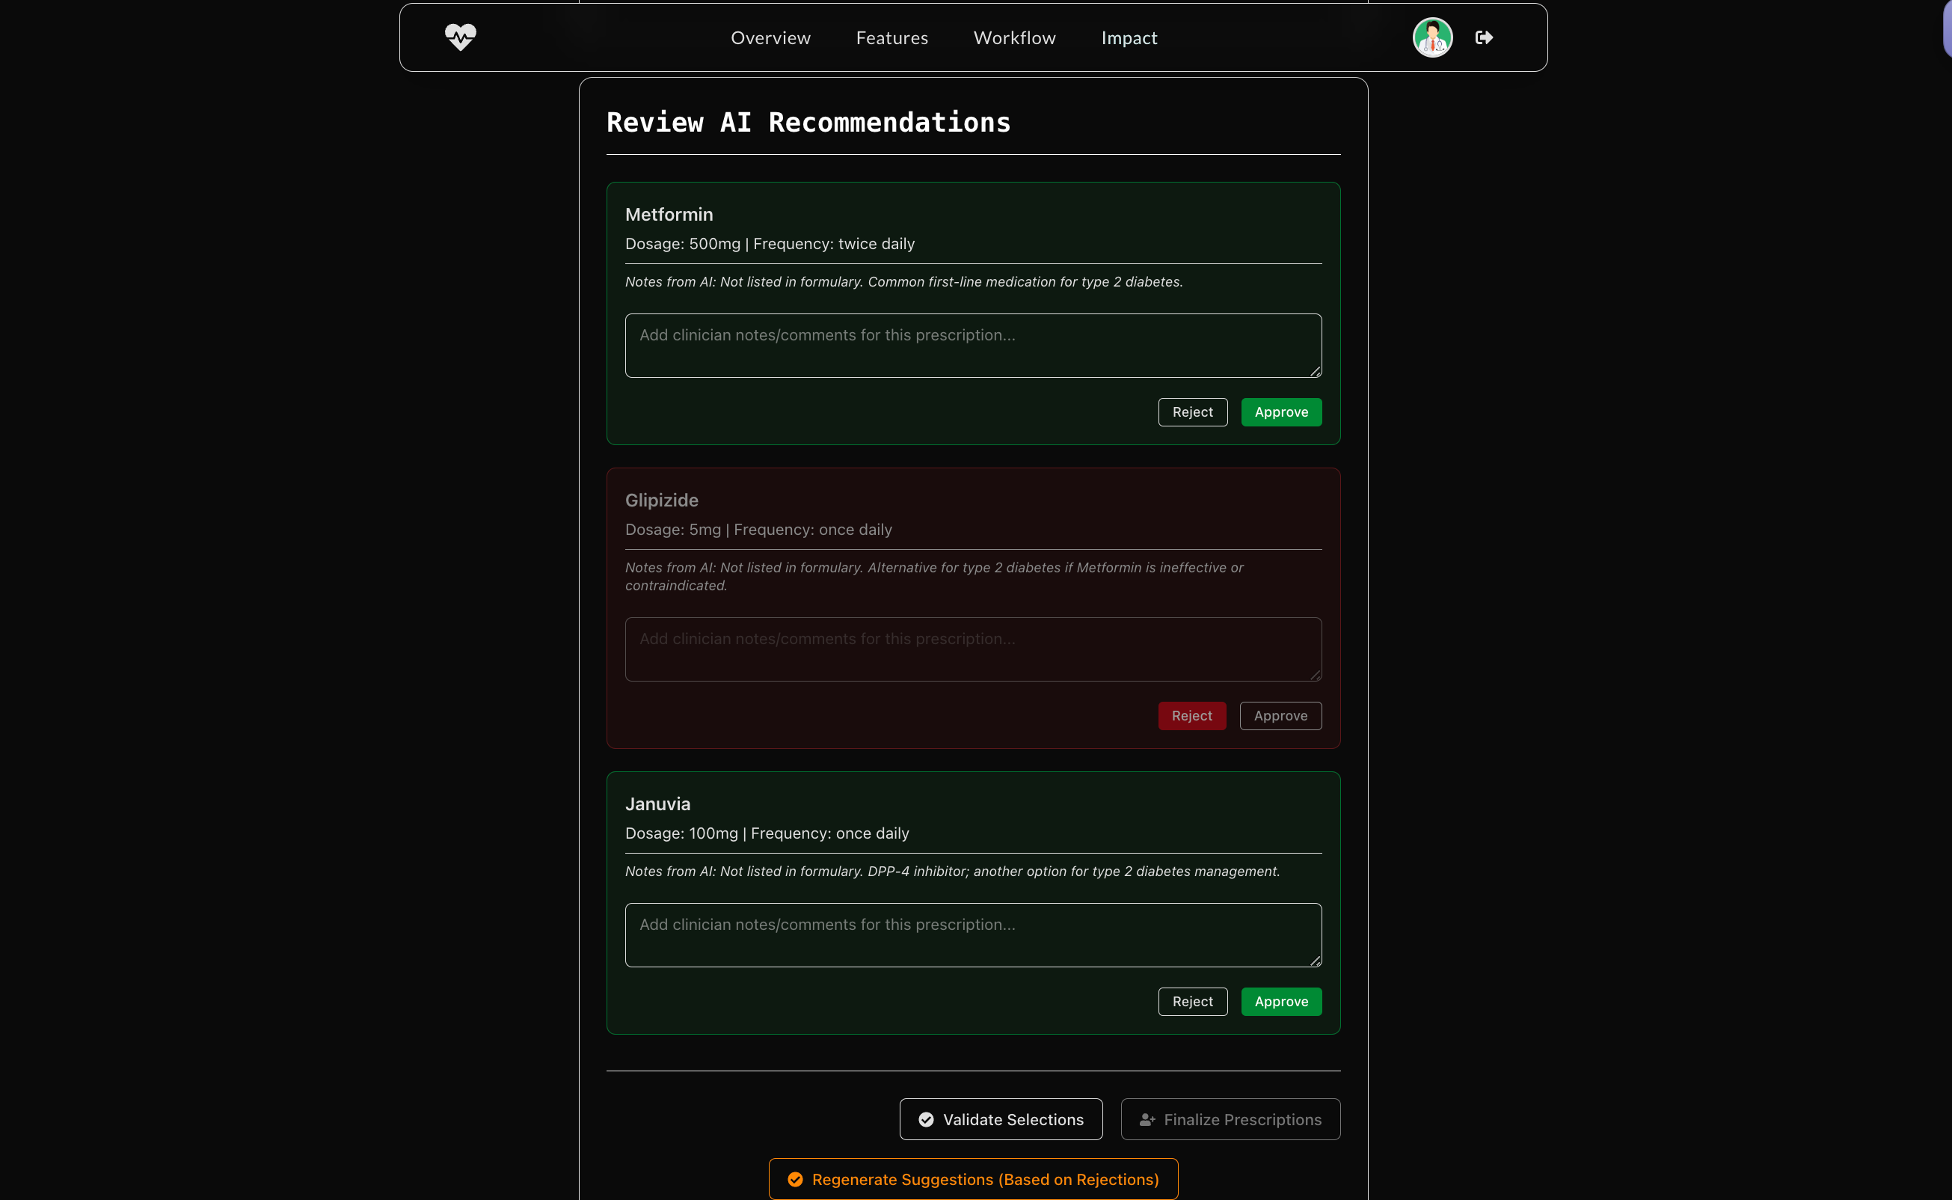Select the Impact nav link
This screenshot has width=1952, height=1200.
tap(1129, 38)
